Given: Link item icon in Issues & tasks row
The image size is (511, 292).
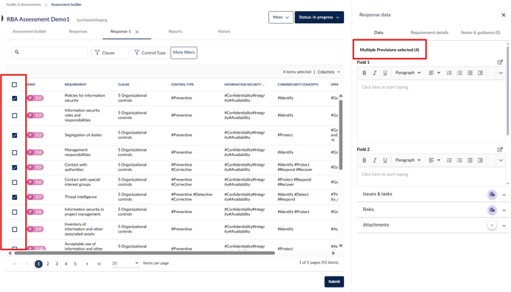Looking at the screenshot, I should [492, 195].
